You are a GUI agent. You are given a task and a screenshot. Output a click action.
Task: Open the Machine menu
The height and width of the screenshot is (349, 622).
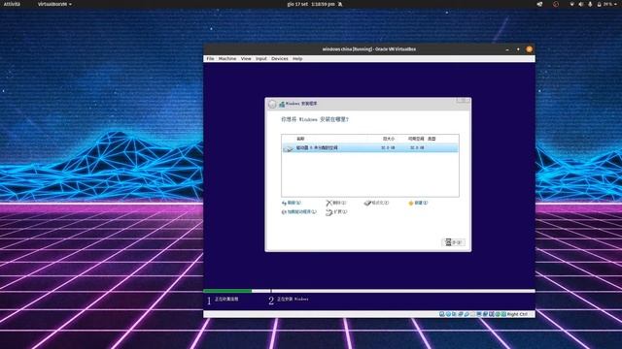pyautogui.click(x=227, y=58)
